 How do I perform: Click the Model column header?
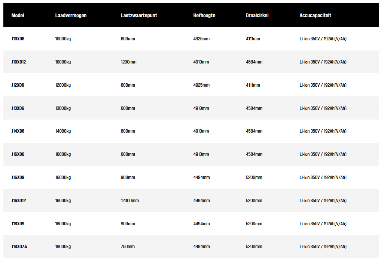click(18, 16)
